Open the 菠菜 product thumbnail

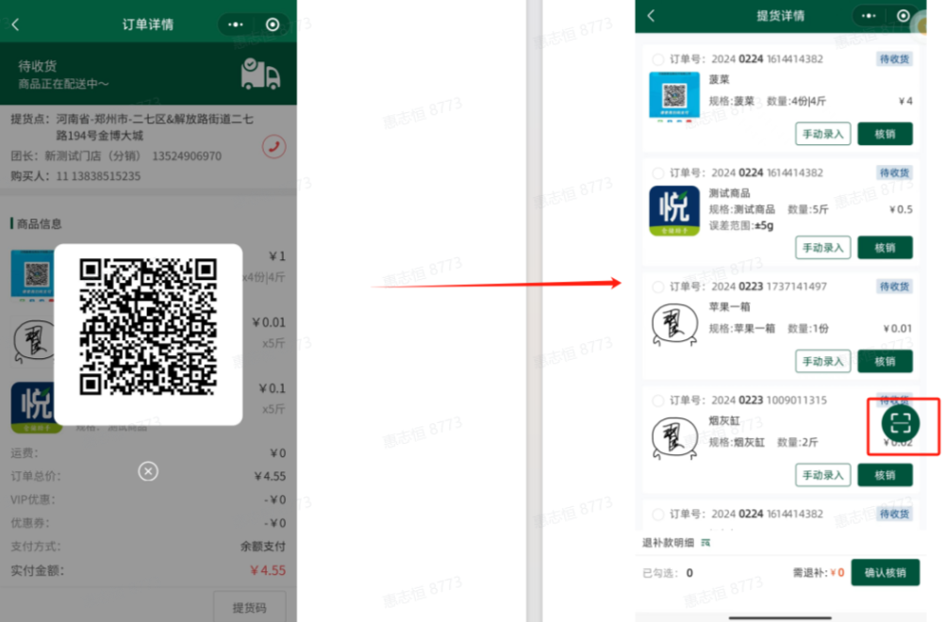click(674, 96)
